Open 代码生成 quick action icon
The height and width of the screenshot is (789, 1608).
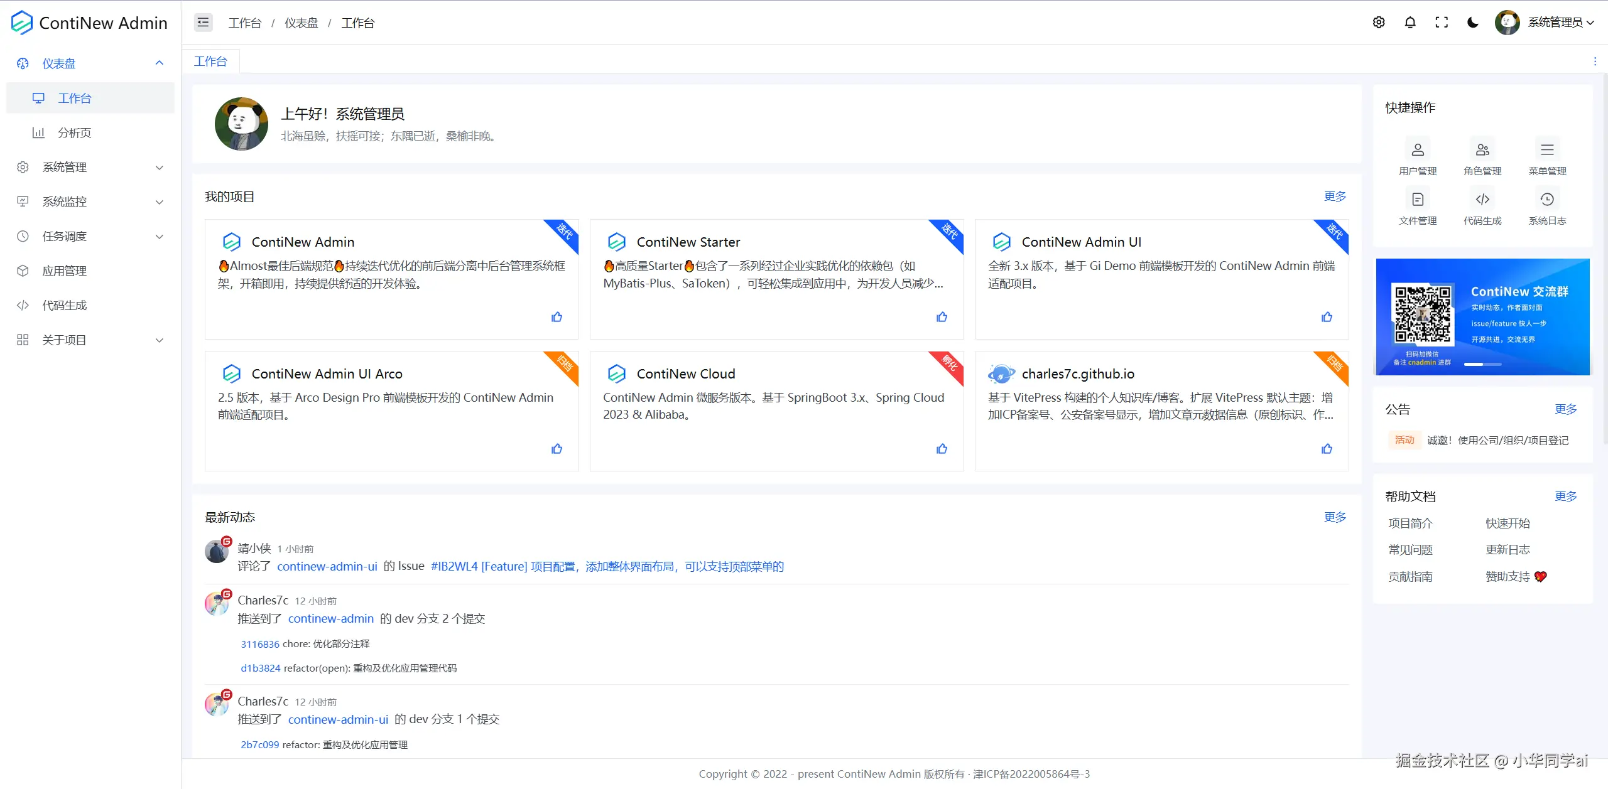click(1482, 200)
